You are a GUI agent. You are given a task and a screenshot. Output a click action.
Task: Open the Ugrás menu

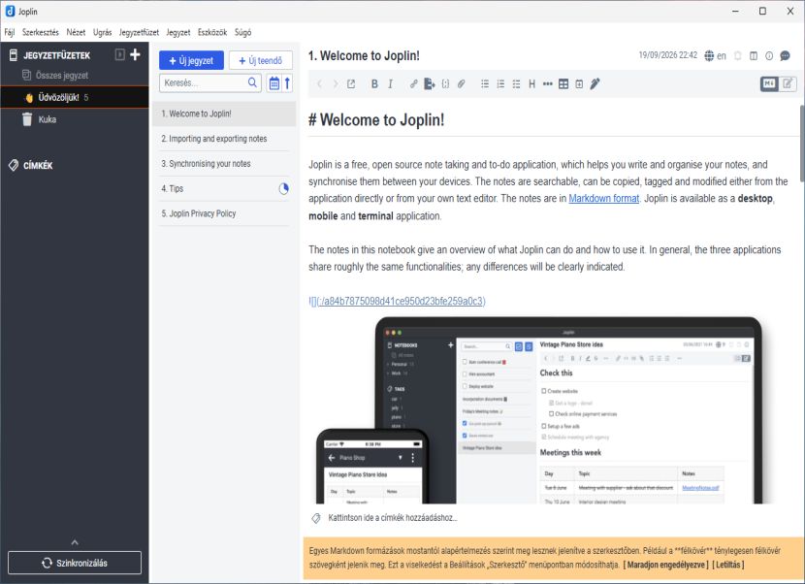pos(102,32)
